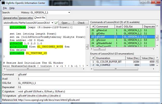Click the green checkmark validity icon
Viewport: 162px width, 104px height.
click(56, 23)
